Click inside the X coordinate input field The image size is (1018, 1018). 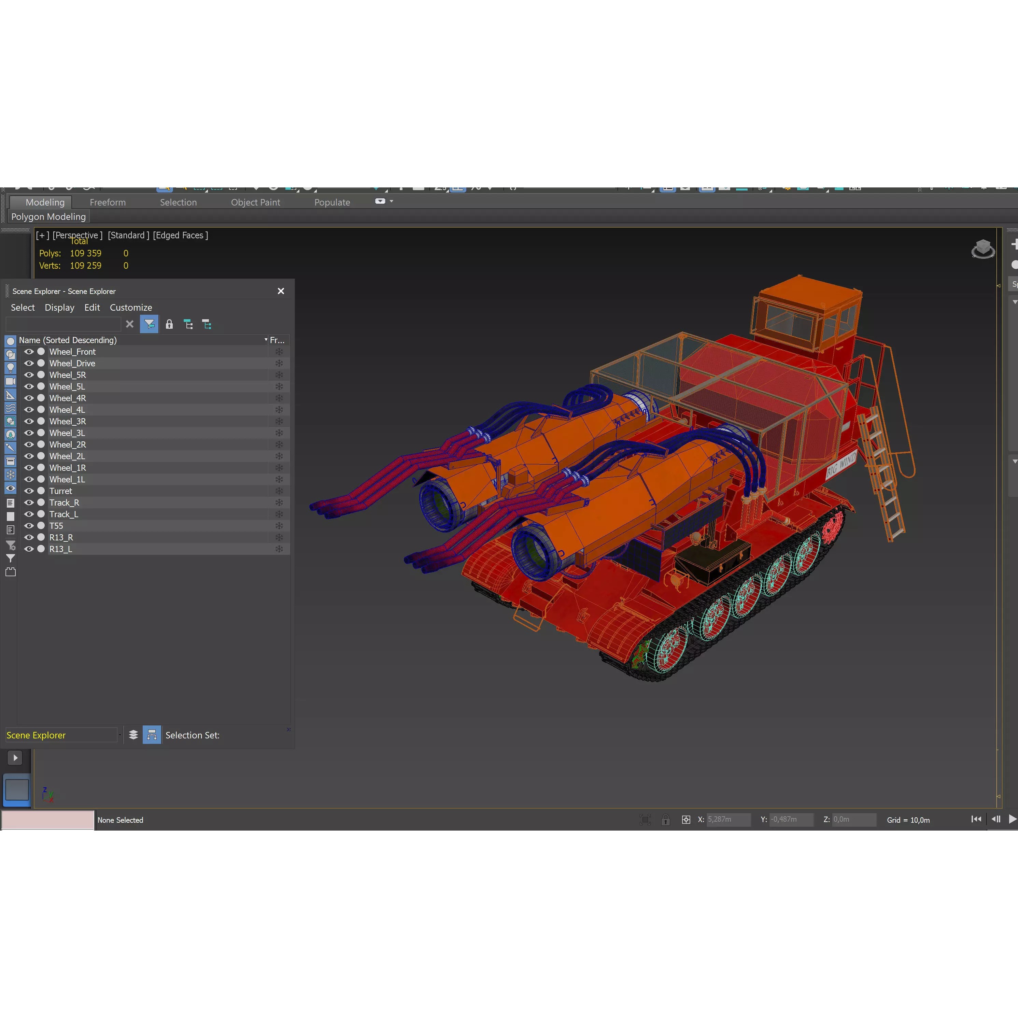[x=728, y=819]
